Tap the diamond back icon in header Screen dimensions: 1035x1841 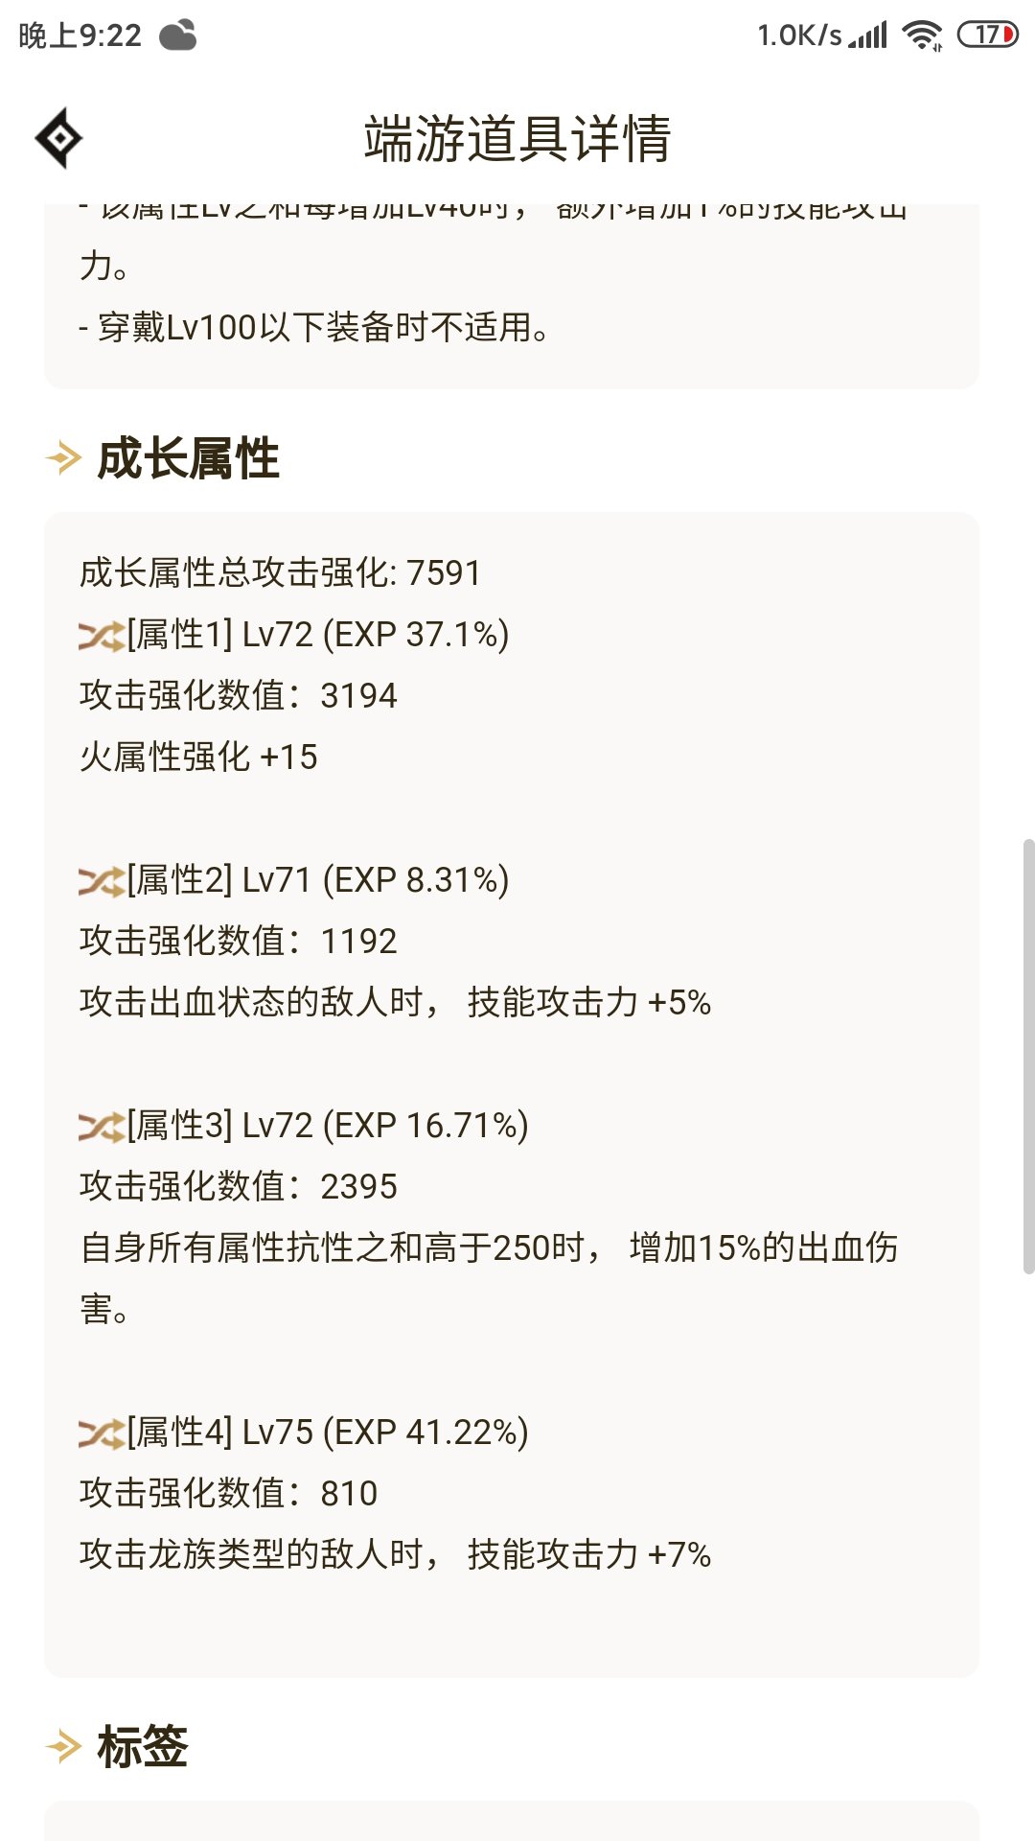point(58,138)
